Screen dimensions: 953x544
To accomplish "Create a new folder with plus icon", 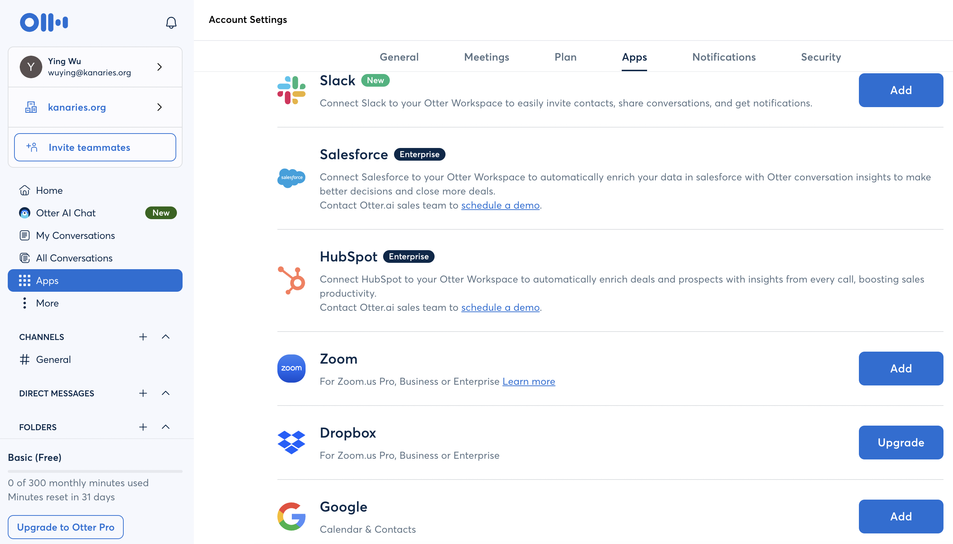I will 143,427.
